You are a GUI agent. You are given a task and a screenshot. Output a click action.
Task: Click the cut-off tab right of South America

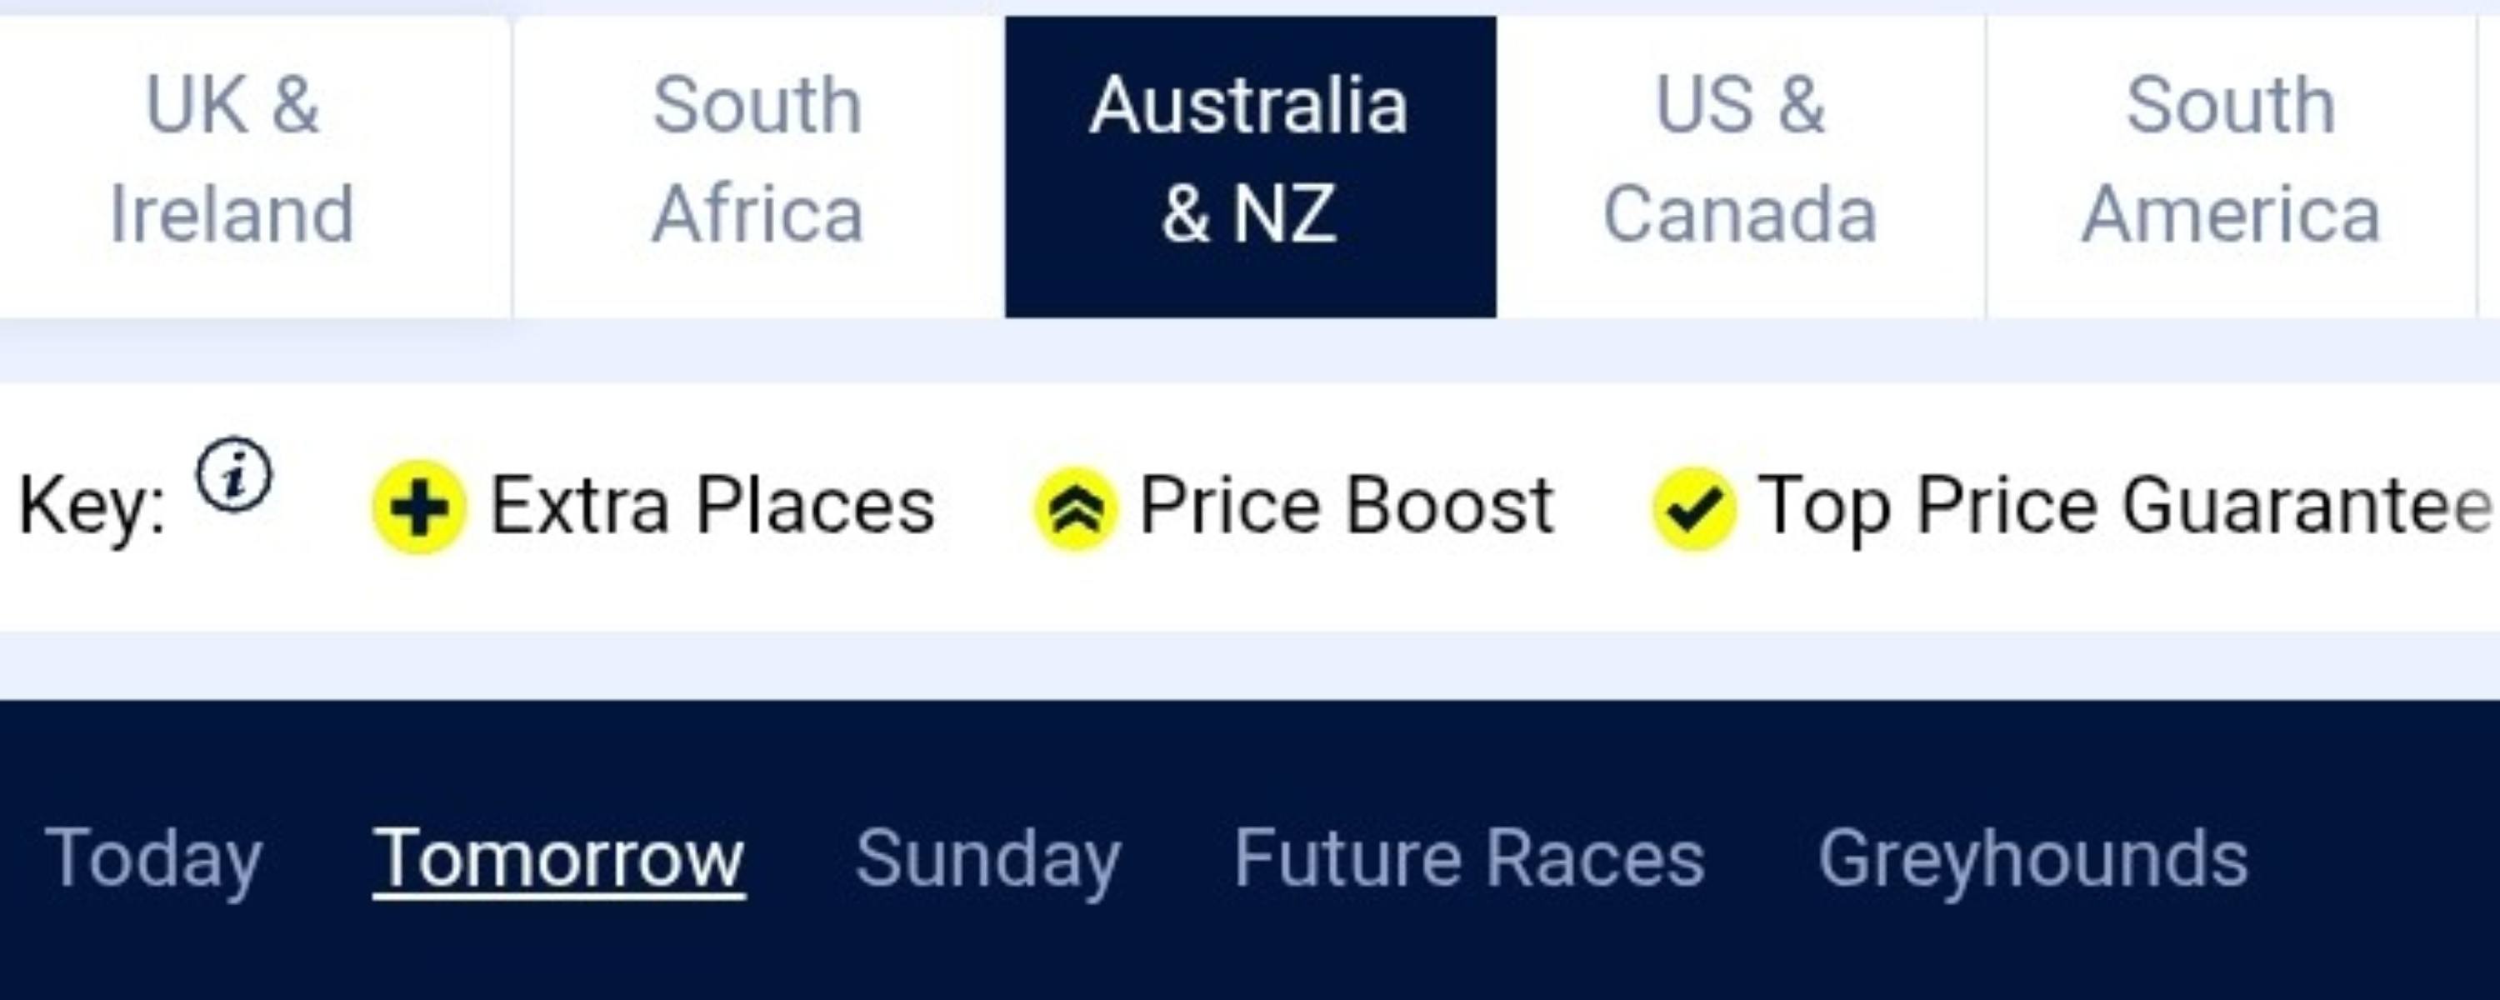2489,165
